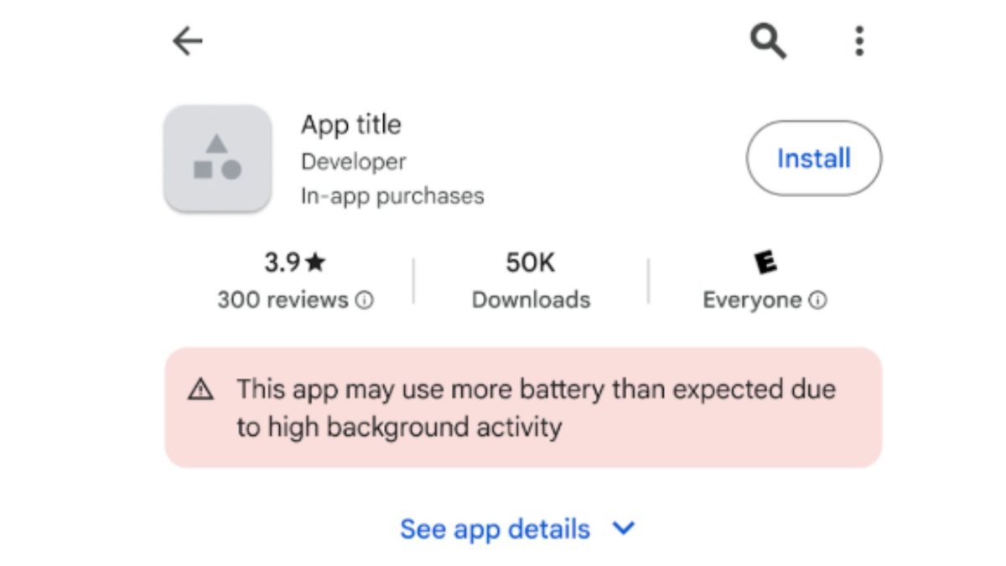This screenshot has width=1006, height=566.
Task: Tap the info icon beside Everyone
Action: coord(819,300)
